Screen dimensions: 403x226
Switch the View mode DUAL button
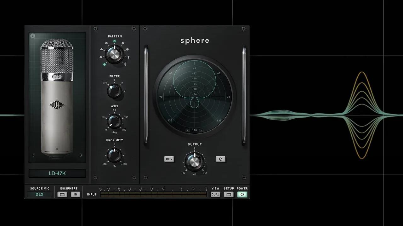(x=215, y=194)
